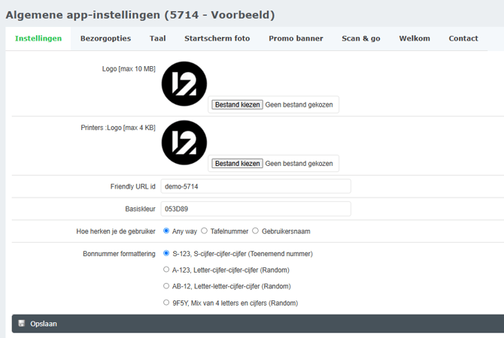
Task: Choose AB-12 letter-letter-digit format
Action: [x=166, y=286]
